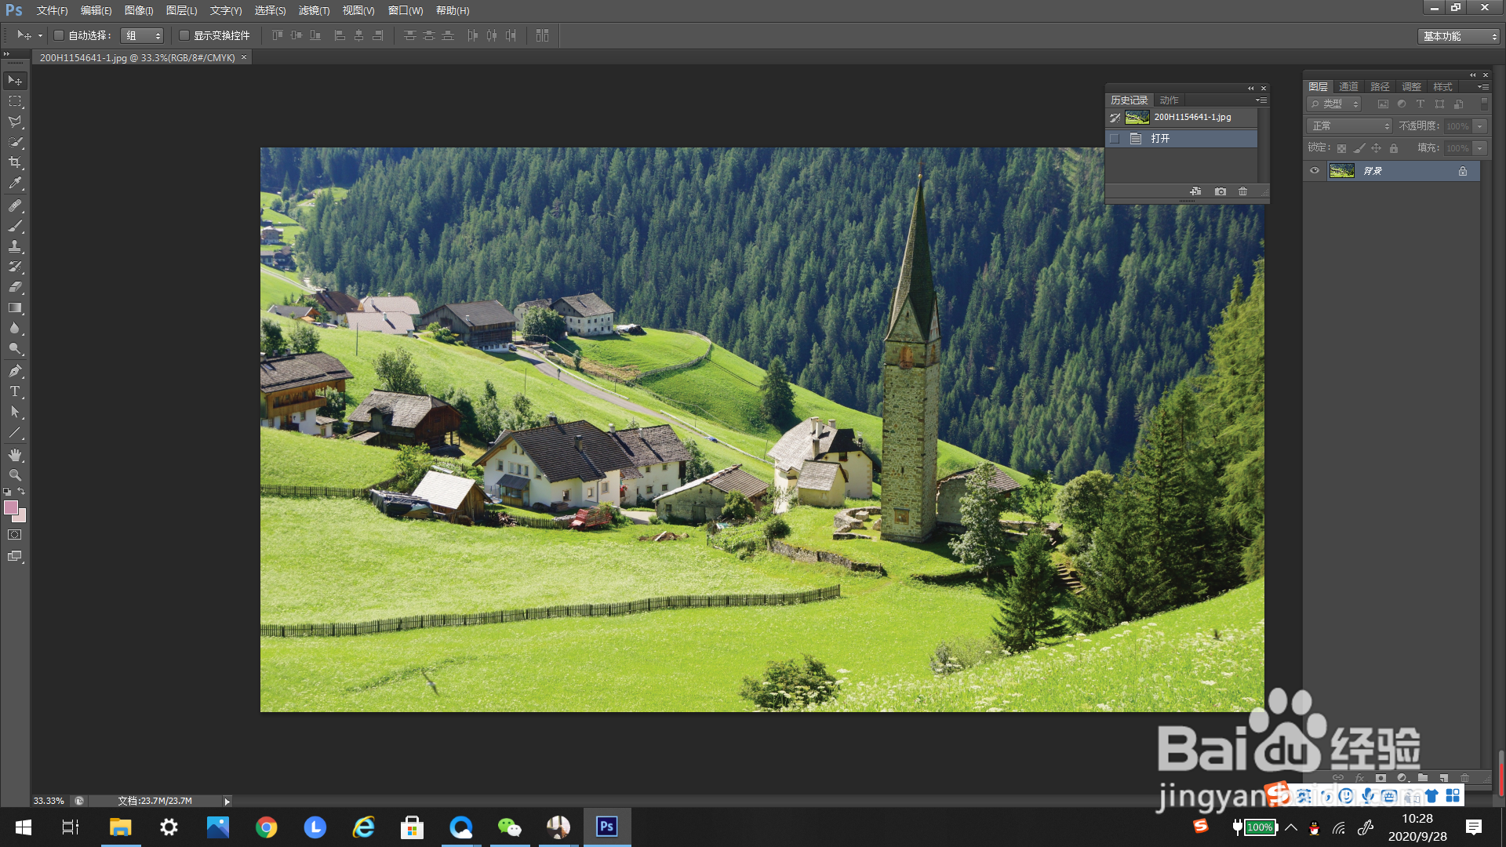Screen dimensions: 1506x847
Task: Open the 正常 blend mode dropdown
Action: (x=1349, y=126)
